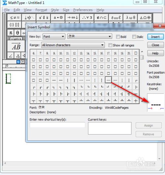Open the File menu

[x=7, y=10]
